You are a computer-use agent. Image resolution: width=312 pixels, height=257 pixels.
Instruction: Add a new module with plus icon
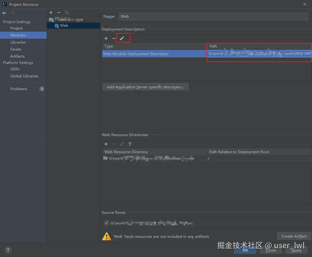51,12
